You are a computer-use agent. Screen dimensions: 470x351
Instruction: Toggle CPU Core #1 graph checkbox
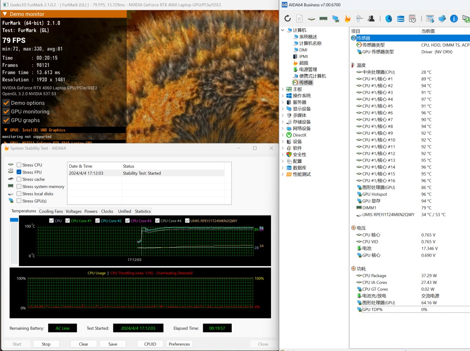(68, 221)
